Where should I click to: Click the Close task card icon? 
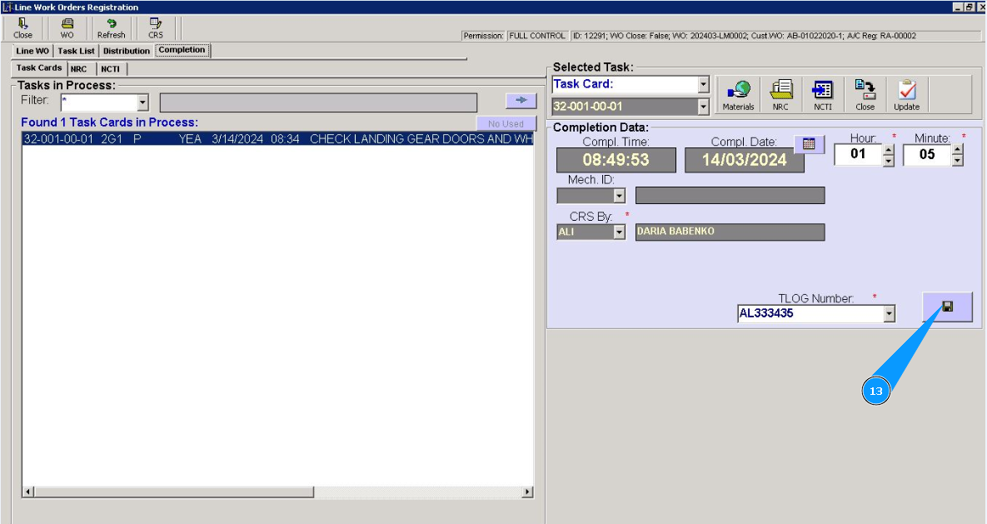865,95
